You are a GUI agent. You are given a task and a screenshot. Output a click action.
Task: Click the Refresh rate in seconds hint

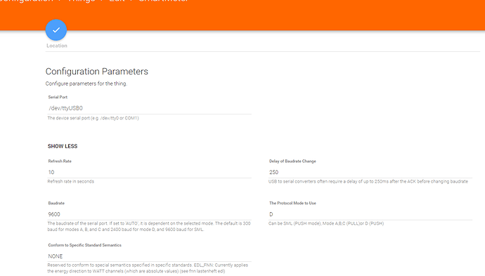71,181
